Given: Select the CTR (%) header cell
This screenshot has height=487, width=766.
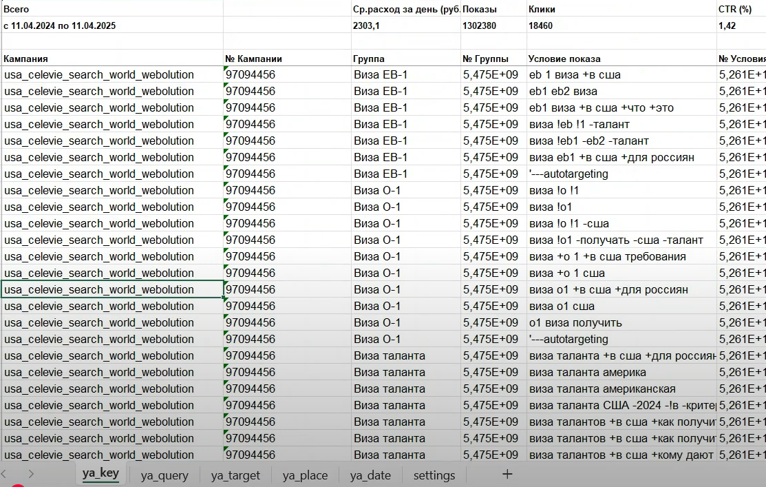Looking at the screenshot, I should pos(741,9).
